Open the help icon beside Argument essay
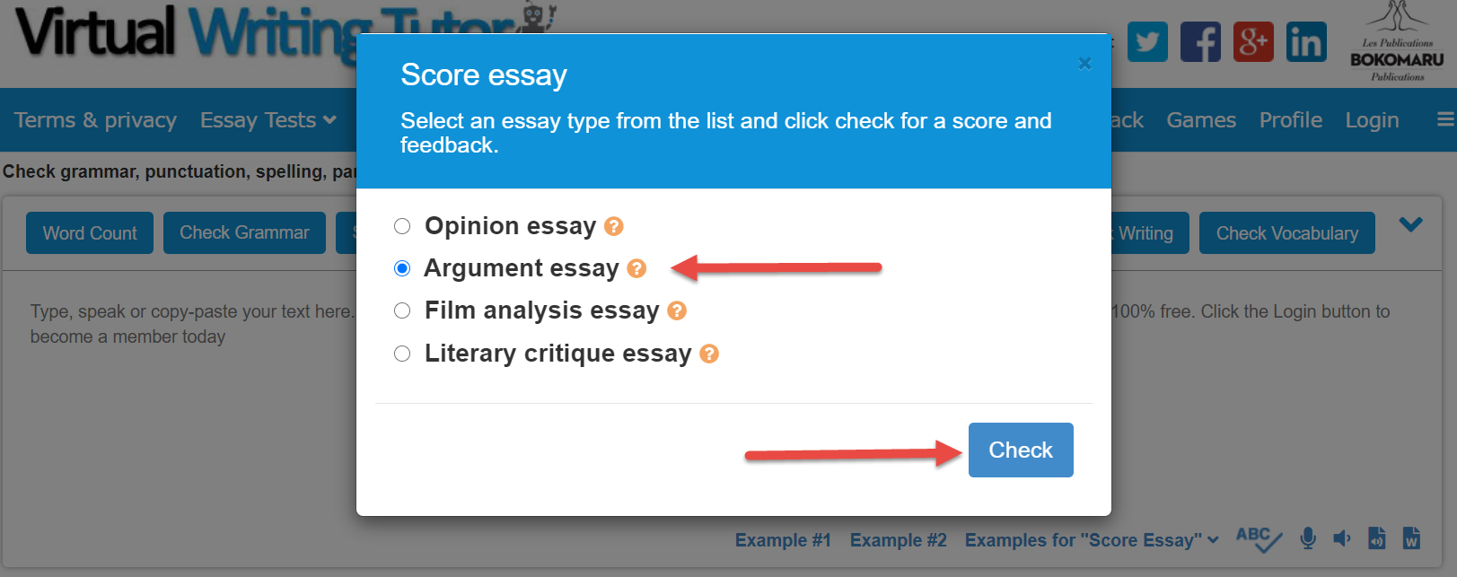This screenshot has height=577, width=1457. [637, 268]
